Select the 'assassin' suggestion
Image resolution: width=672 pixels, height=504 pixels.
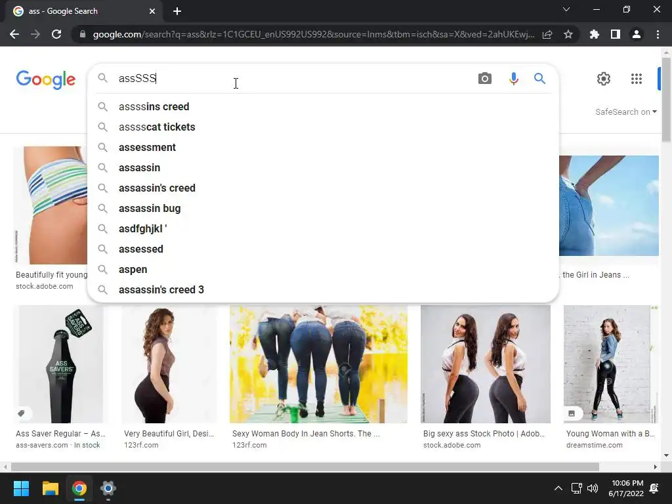click(x=323, y=167)
